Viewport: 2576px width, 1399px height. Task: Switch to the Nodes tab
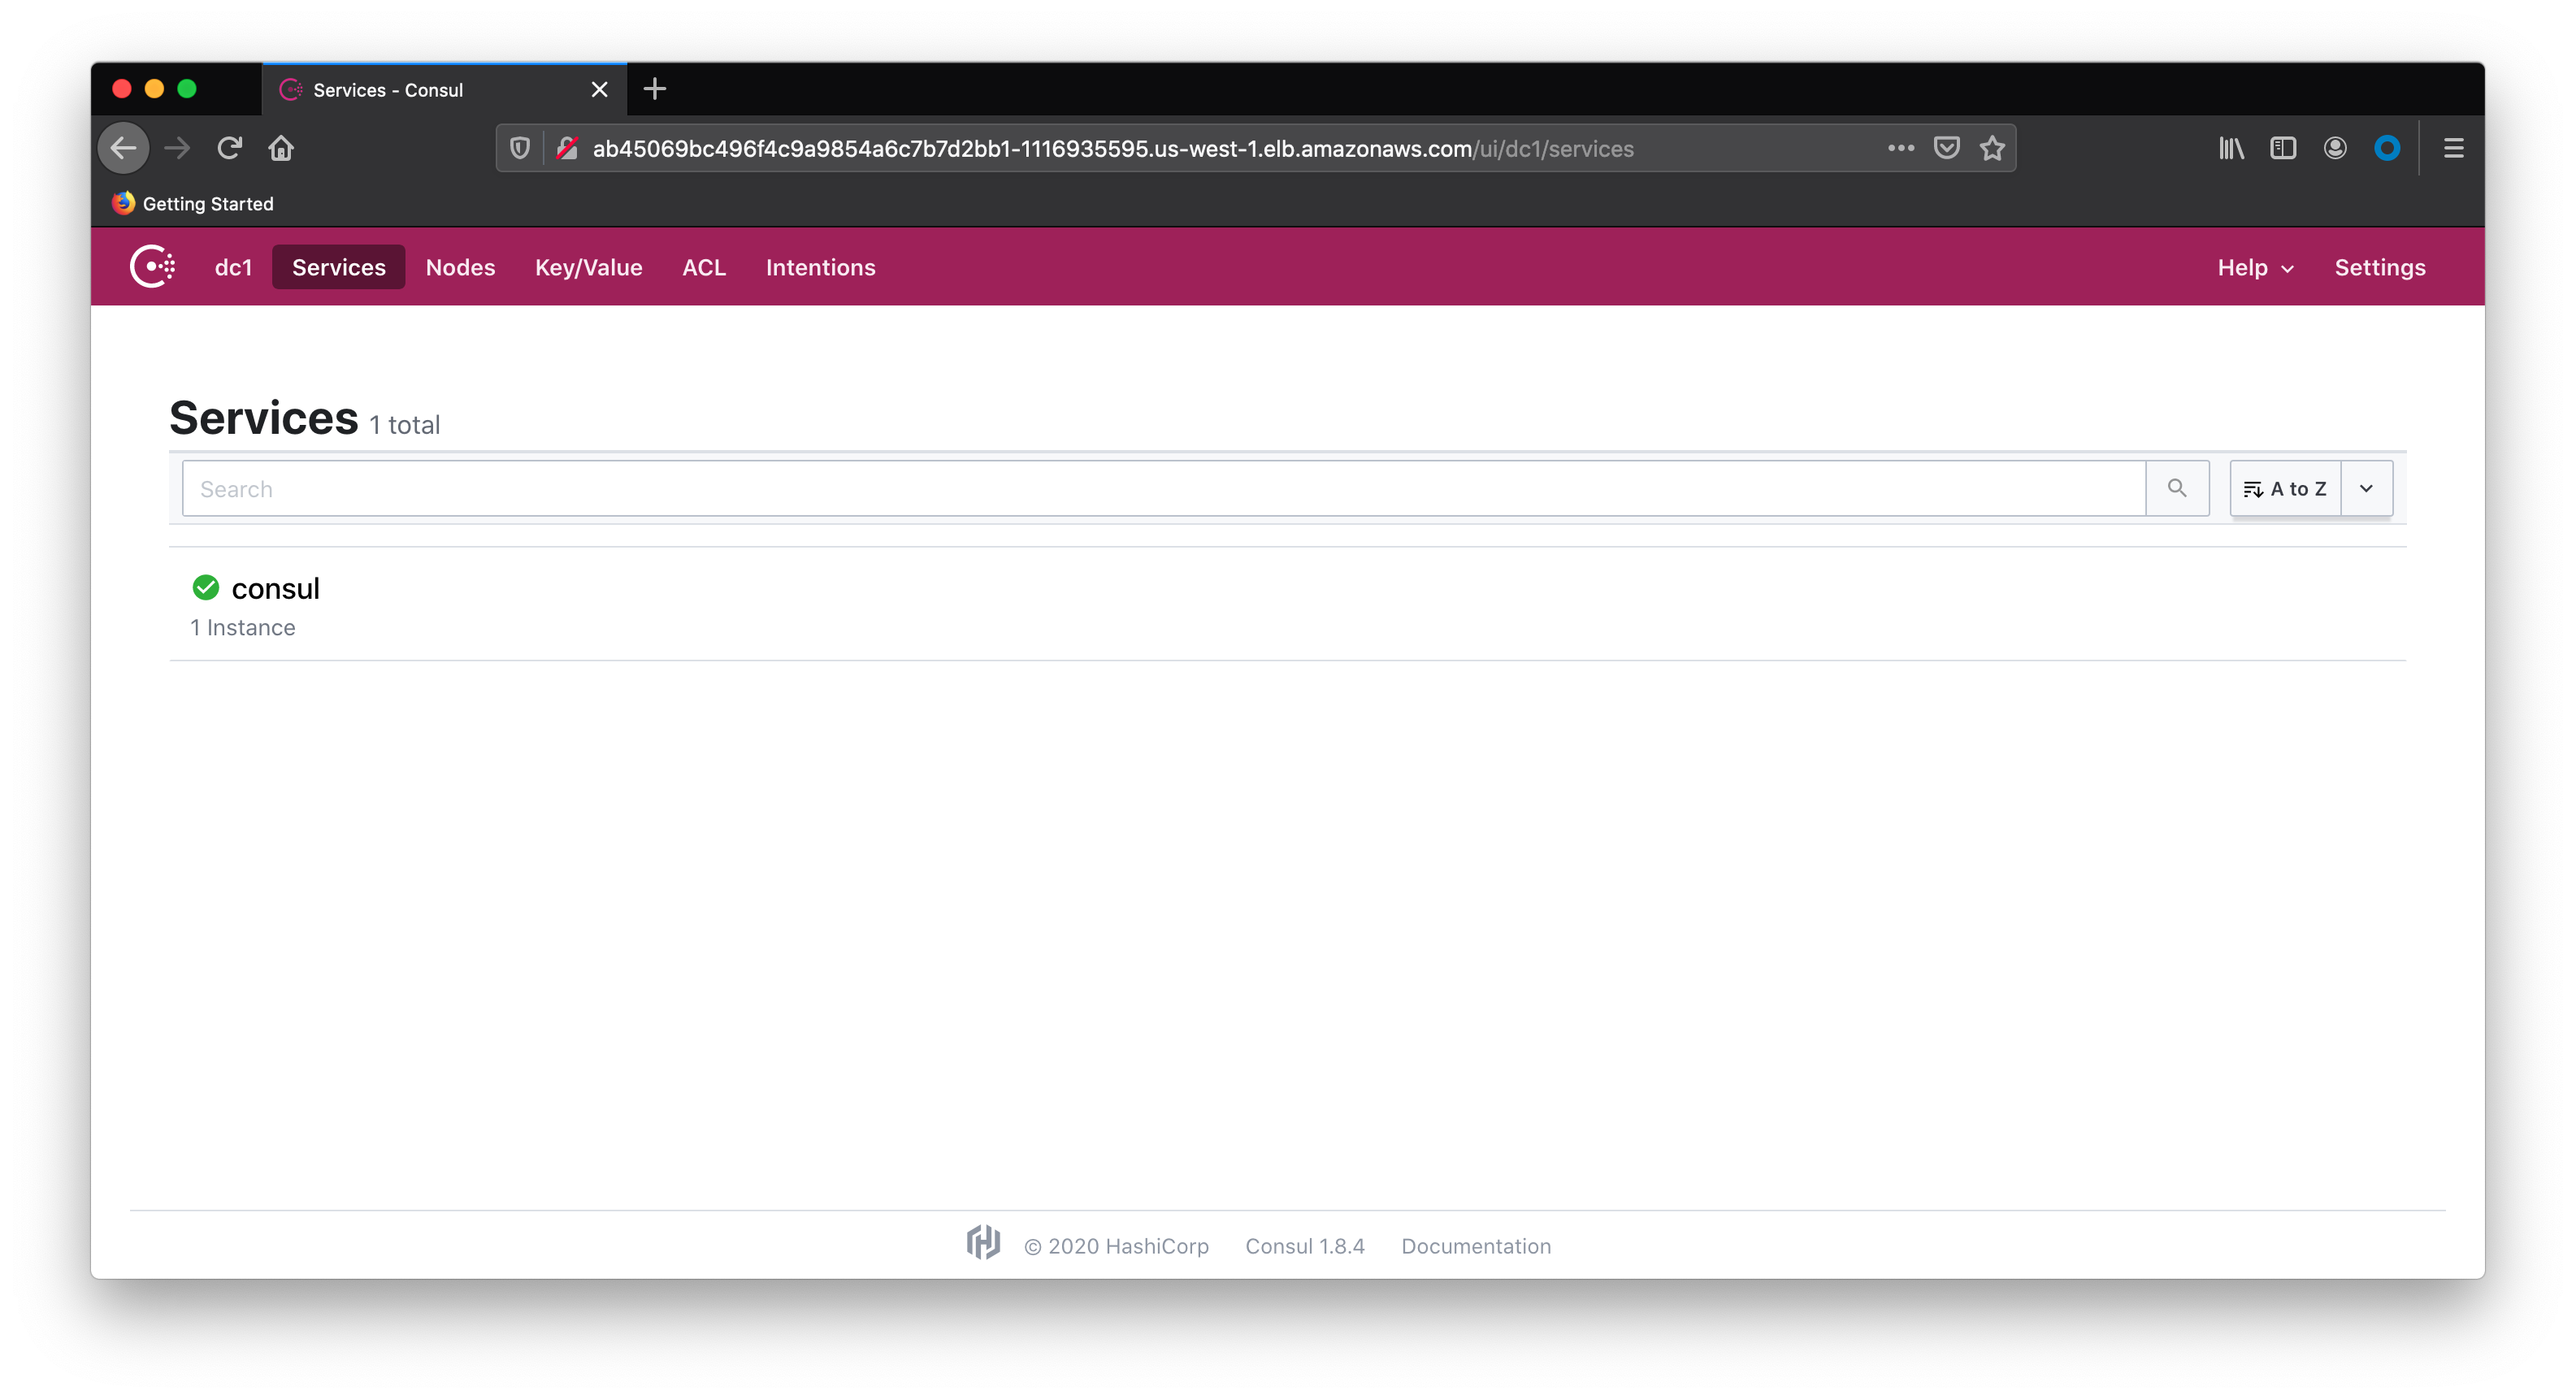click(x=460, y=267)
